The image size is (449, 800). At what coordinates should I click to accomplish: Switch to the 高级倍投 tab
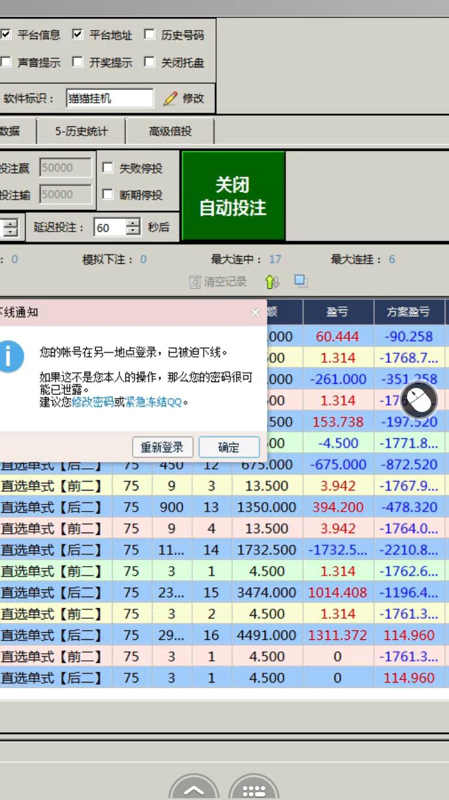pyautogui.click(x=170, y=131)
